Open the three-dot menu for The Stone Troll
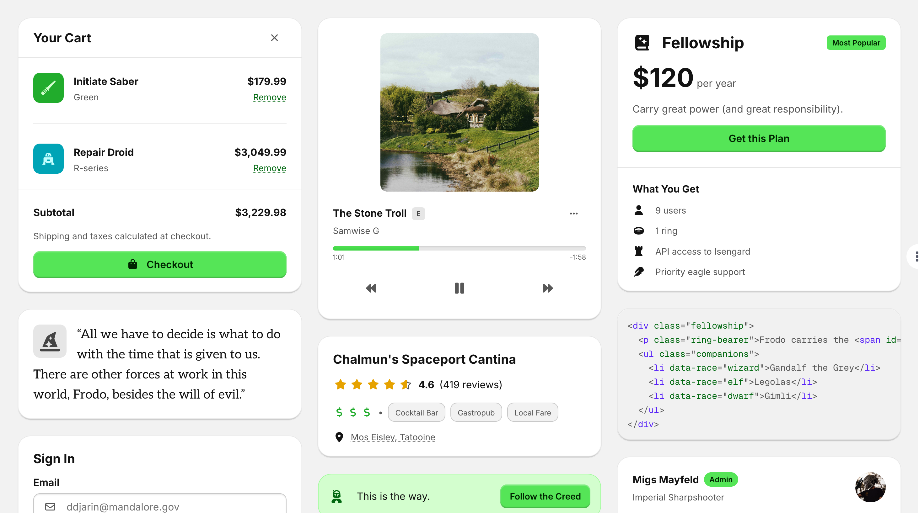The width and height of the screenshot is (919, 513). coord(573,214)
